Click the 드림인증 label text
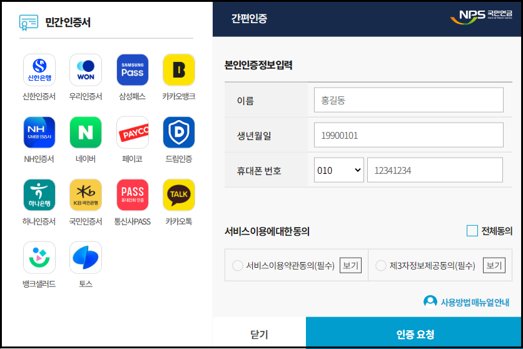The image size is (523, 349). coord(179,159)
